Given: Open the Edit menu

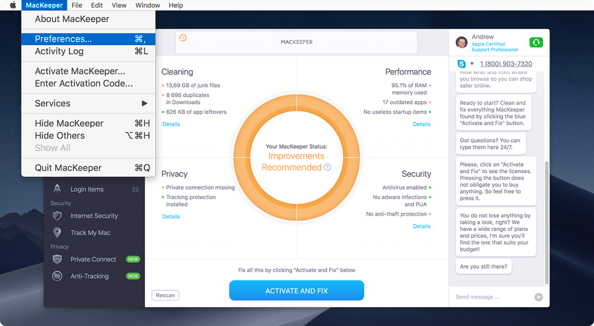Looking at the screenshot, I should pyautogui.click(x=97, y=5).
